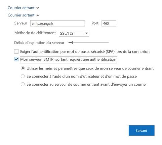
Task: Collapse the Courrier sortant section chevron
Action: tap(38, 16)
